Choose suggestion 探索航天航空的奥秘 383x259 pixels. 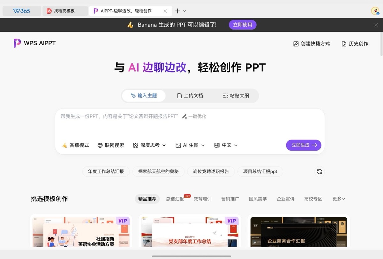click(159, 171)
